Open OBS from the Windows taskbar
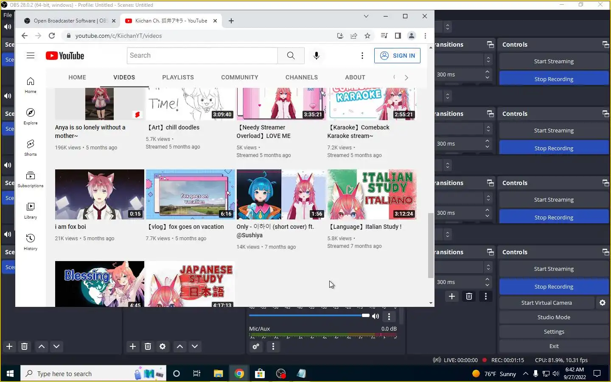This screenshot has width=611, height=382. coord(281,374)
